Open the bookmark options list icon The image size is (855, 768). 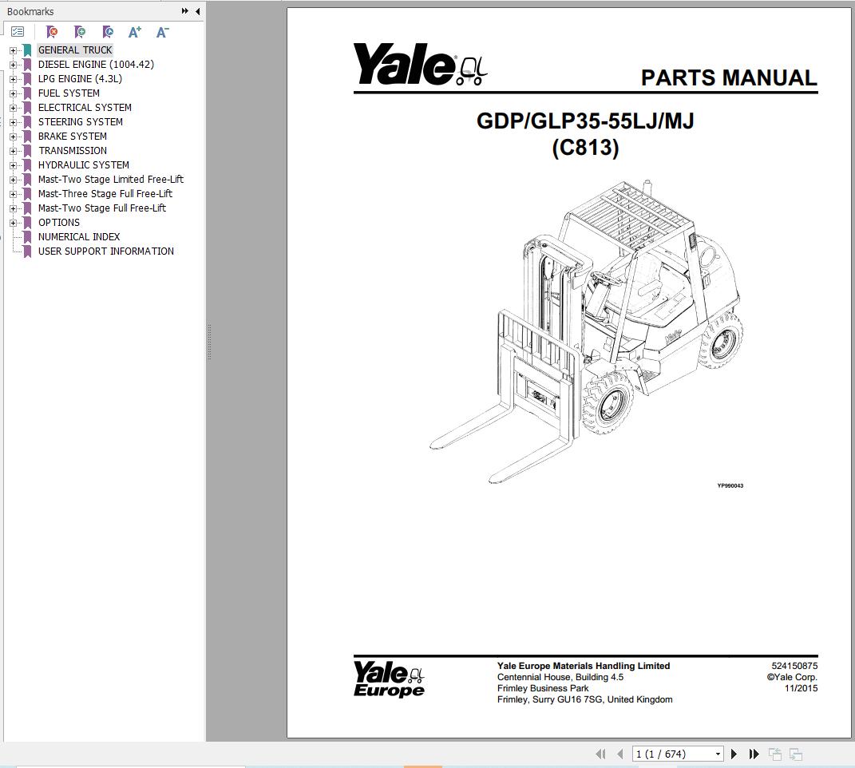point(18,32)
